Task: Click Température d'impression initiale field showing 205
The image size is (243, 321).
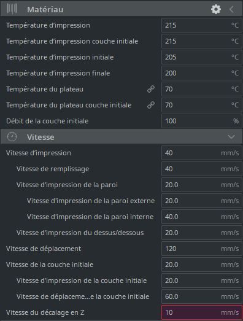Action: [x=202, y=57]
